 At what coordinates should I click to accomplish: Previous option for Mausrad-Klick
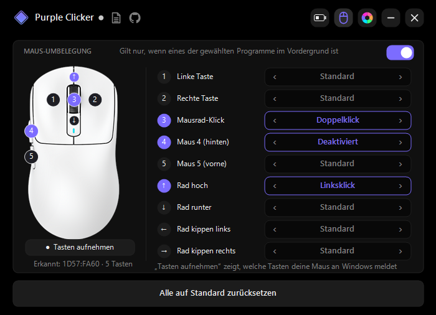point(275,121)
